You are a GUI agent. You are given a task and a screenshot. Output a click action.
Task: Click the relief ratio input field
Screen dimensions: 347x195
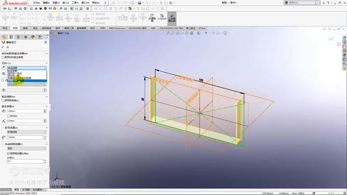(x=25, y=161)
